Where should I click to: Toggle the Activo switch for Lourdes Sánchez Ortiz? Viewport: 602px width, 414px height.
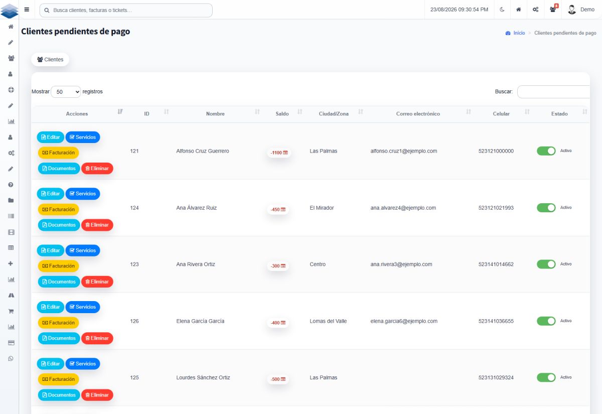(x=546, y=377)
